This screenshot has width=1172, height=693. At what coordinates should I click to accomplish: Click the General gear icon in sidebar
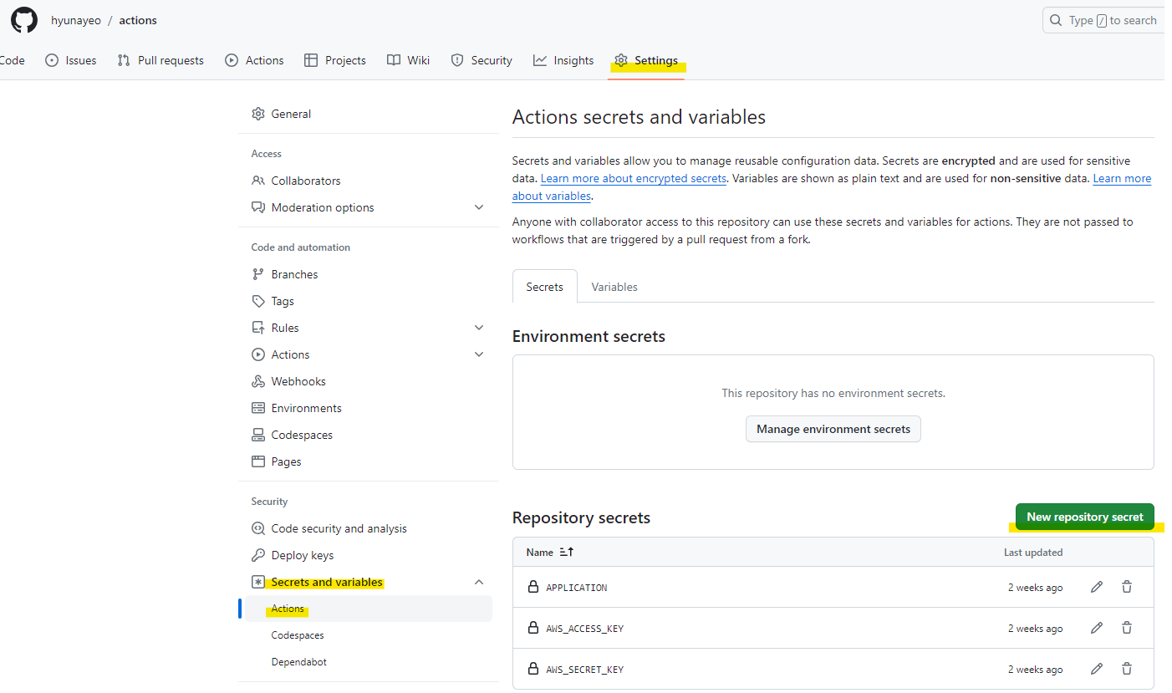[258, 114]
